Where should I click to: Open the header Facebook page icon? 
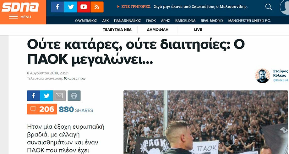(57, 7)
